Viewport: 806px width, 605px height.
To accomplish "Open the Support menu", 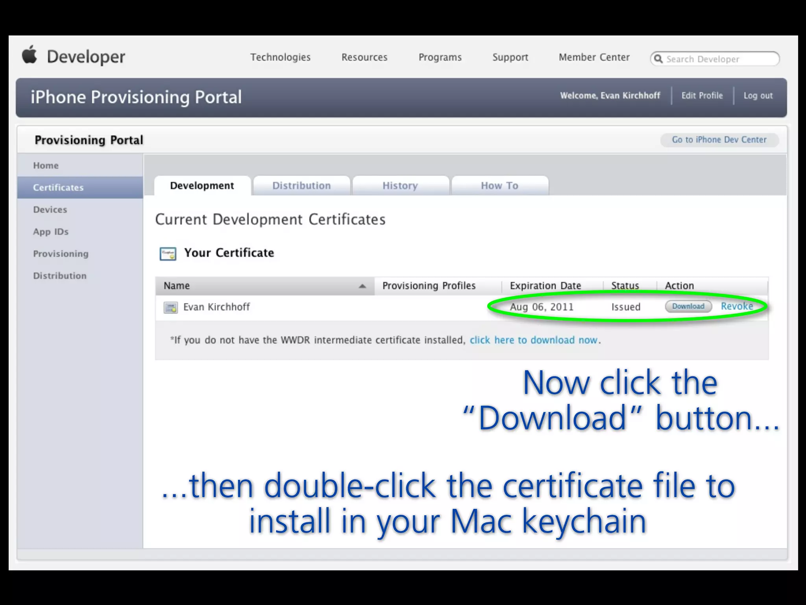I will (510, 58).
